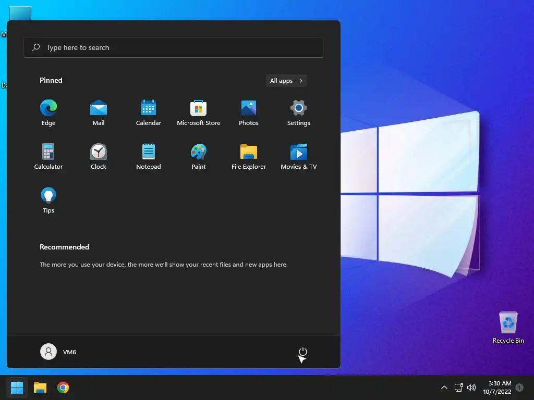Image resolution: width=534 pixels, height=400 pixels.
Task: Click the Recommended section heading
Action: coord(64,247)
